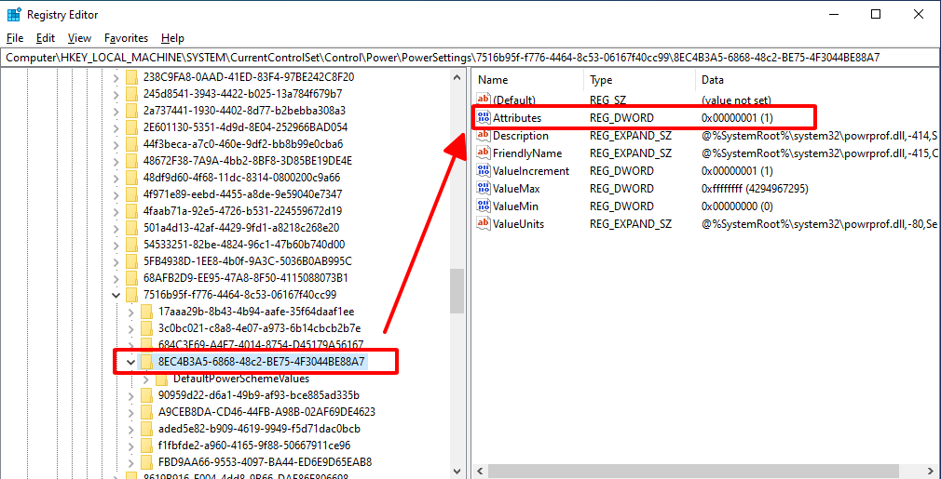Click folder icon of DefaultPowerSchemeValues key

pyautogui.click(x=161, y=379)
